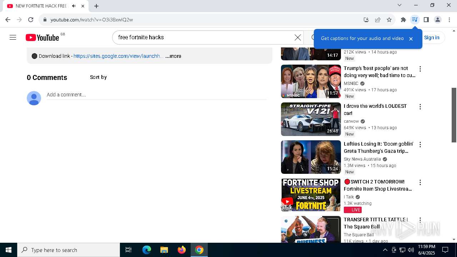Go to YouTube home via logo

tap(42, 37)
